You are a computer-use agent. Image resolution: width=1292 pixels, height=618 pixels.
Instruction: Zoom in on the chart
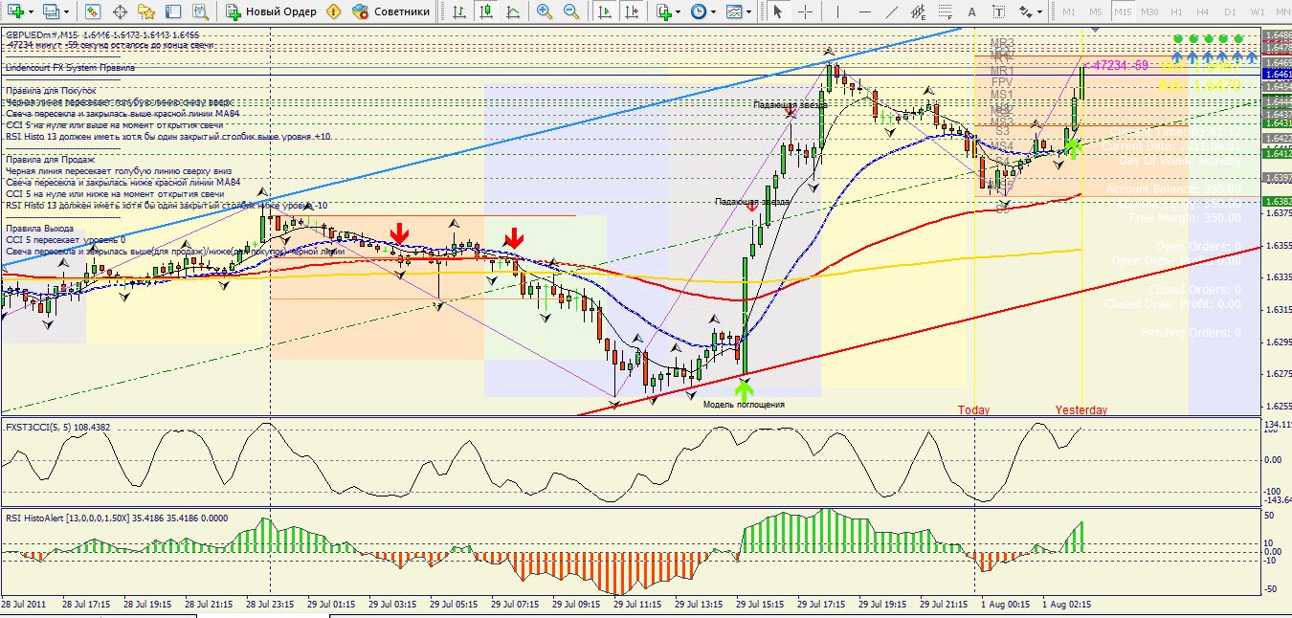tap(544, 11)
